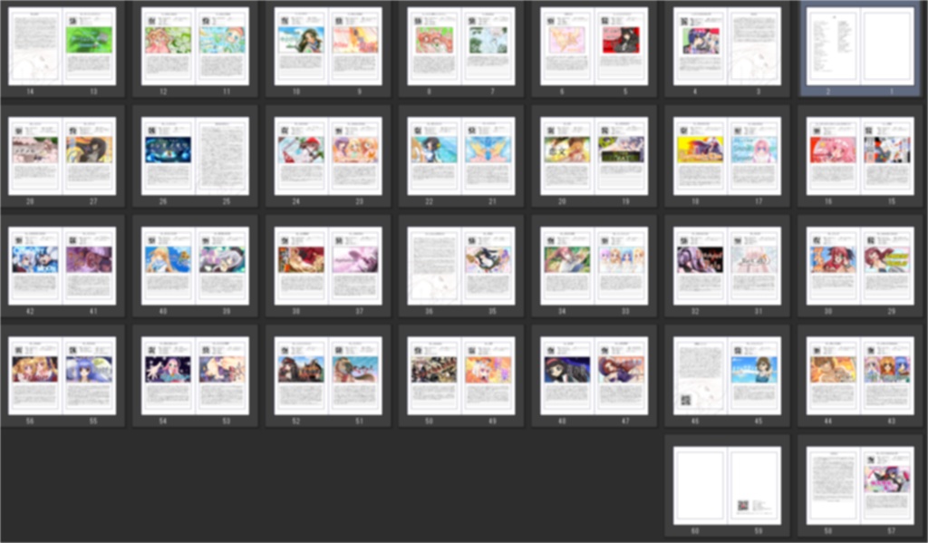Choose the page 23 thumbnail
Image resolution: width=928 pixels, height=543 pixels.
point(355,156)
